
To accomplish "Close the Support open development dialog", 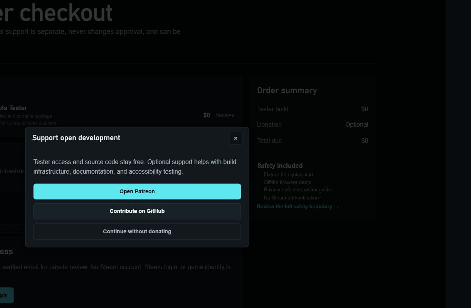I will (235, 138).
